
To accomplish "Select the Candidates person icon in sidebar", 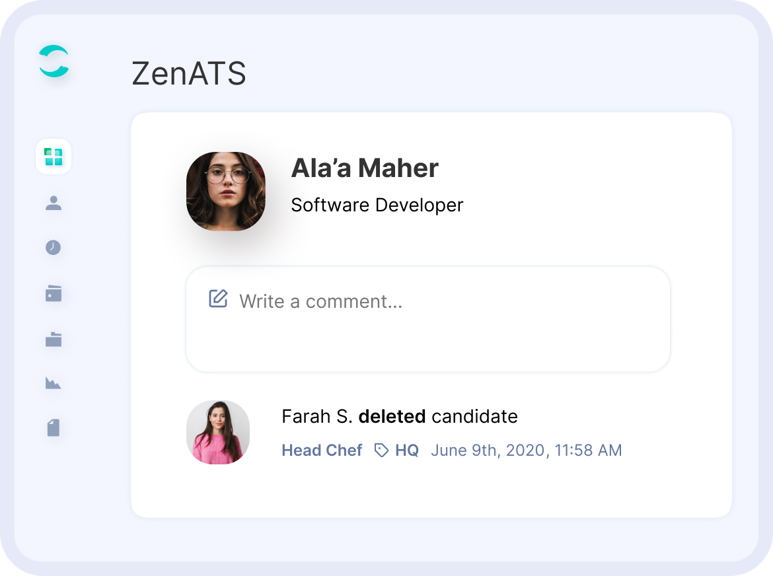I will pyautogui.click(x=53, y=203).
